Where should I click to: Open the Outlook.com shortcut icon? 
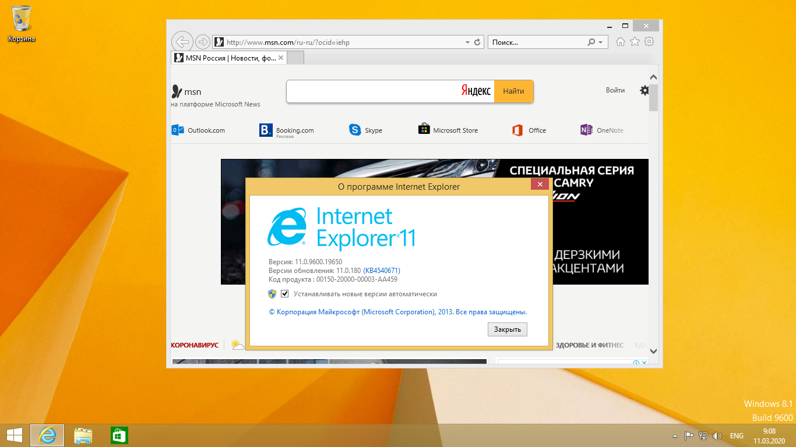[x=178, y=130]
